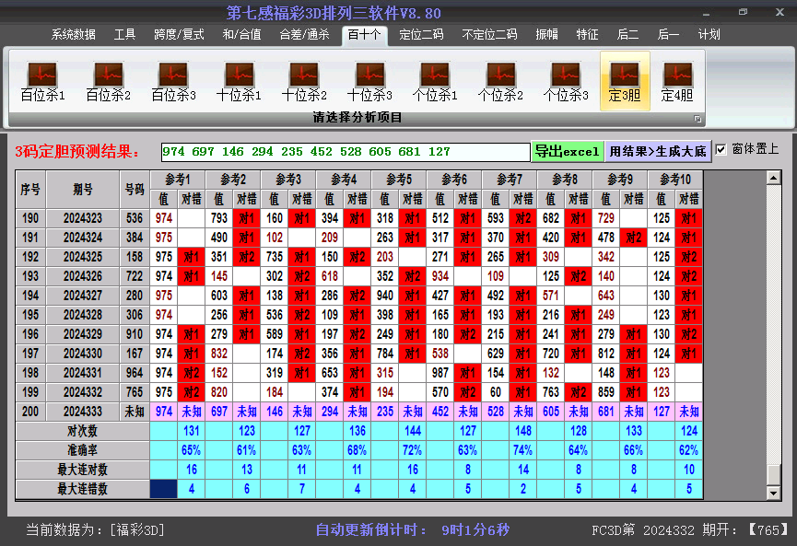The height and width of the screenshot is (546, 797).
Task: Open the 百位杀3 analysis item
Action: coord(173,81)
